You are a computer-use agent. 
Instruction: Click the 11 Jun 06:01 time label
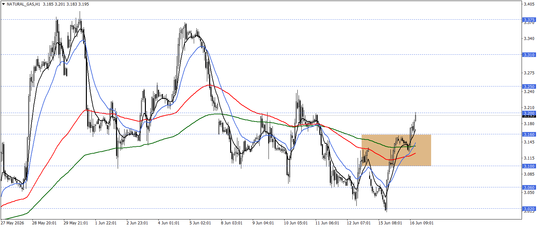pos(327,223)
